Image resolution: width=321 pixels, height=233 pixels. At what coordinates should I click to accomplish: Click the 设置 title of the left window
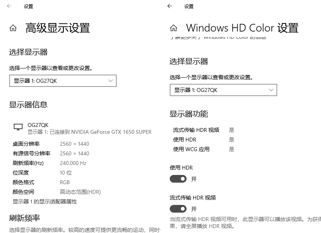28,7
